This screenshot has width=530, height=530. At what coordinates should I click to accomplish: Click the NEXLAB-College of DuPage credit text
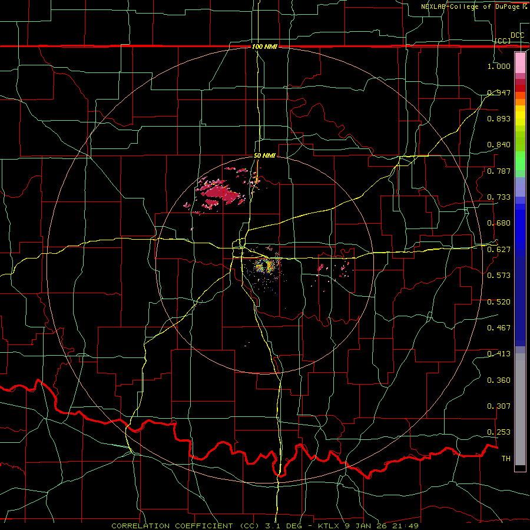473,6
